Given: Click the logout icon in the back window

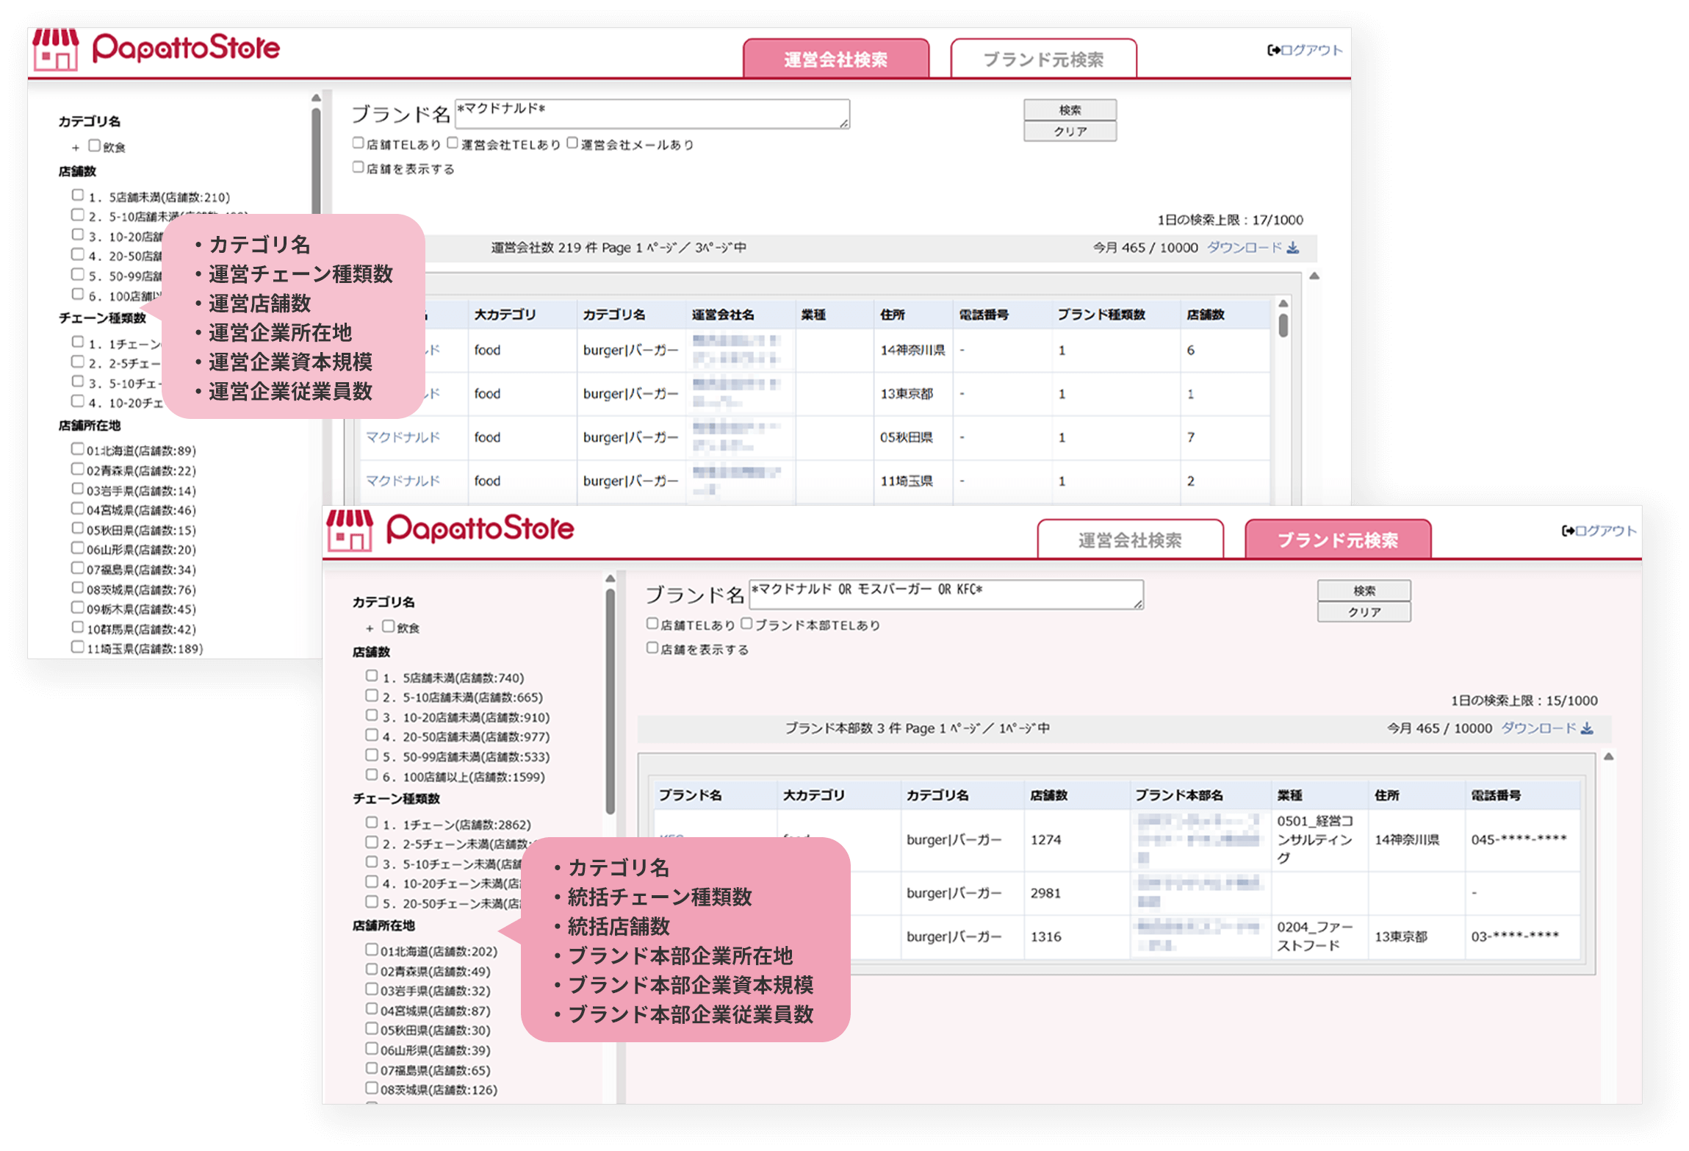Looking at the screenshot, I should click(1273, 50).
